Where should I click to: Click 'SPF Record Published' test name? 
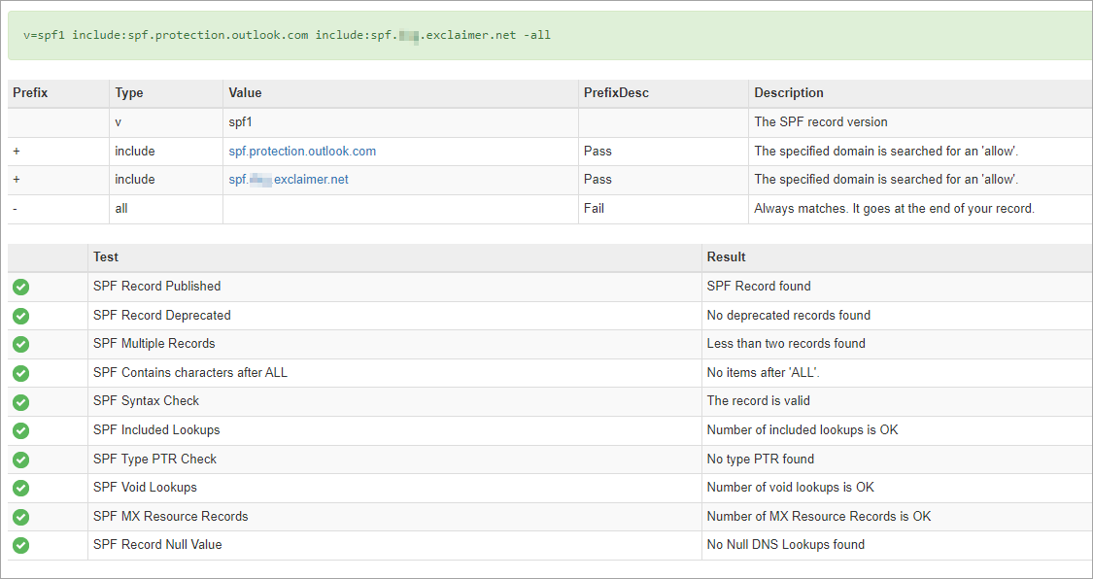(156, 287)
